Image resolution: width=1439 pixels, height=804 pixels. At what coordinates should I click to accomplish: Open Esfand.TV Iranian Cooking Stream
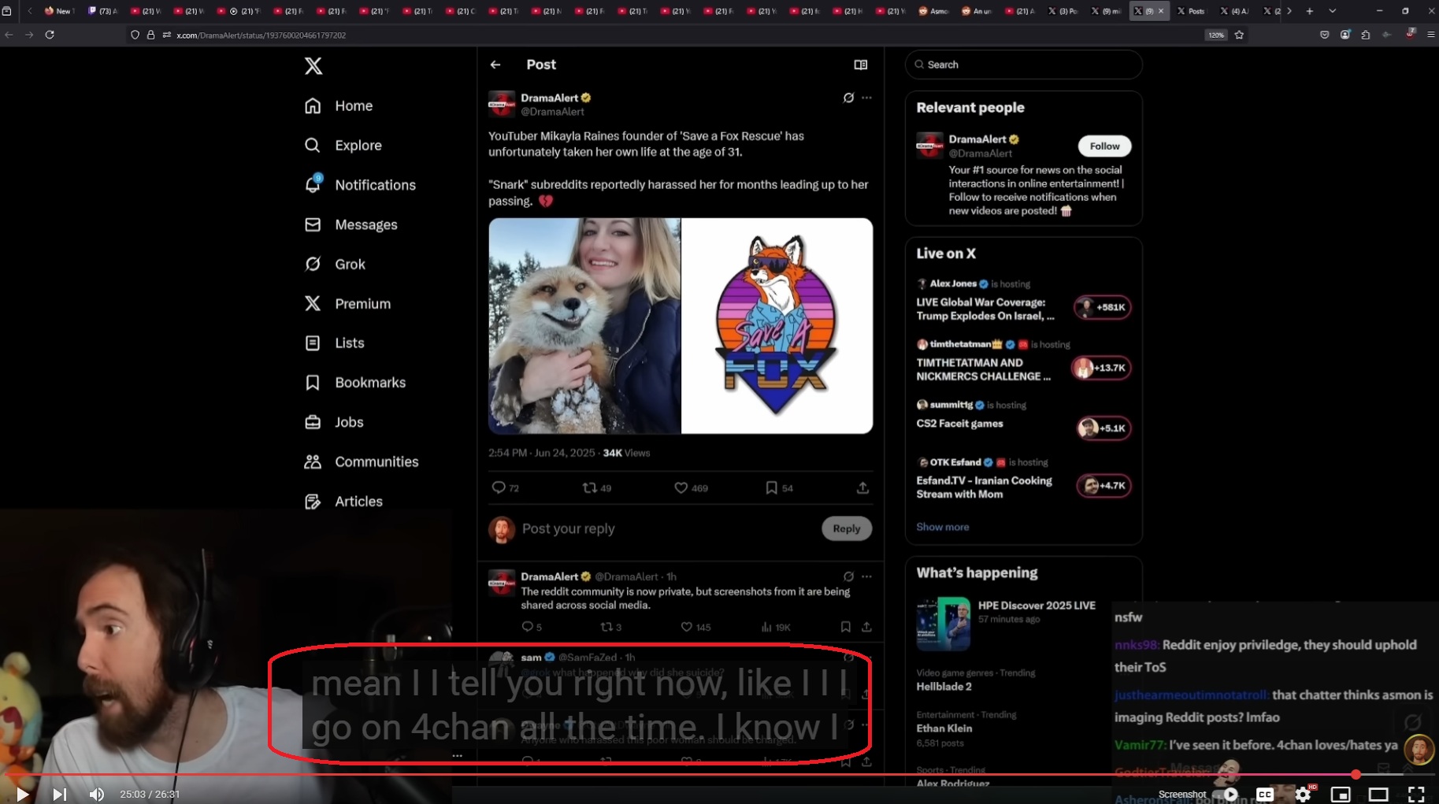[1023, 479]
